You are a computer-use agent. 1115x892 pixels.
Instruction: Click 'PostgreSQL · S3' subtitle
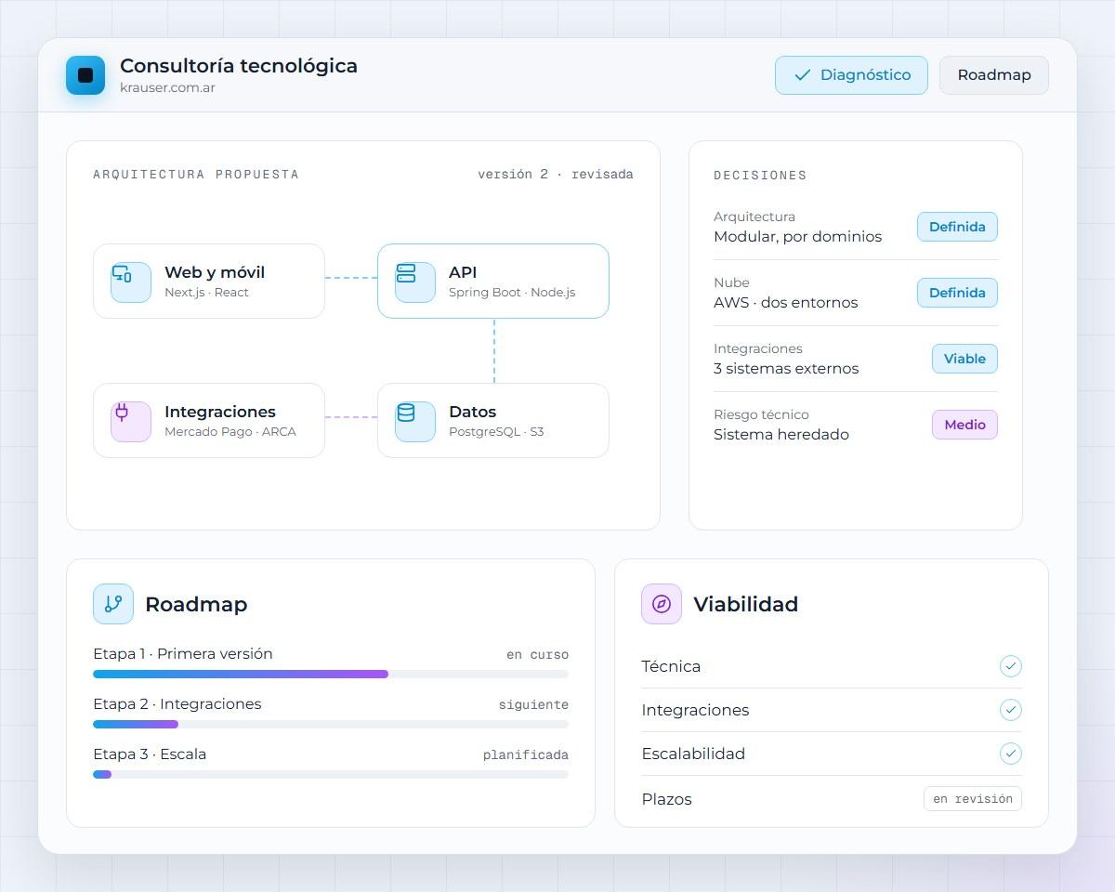pyautogui.click(x=496, y=432)
